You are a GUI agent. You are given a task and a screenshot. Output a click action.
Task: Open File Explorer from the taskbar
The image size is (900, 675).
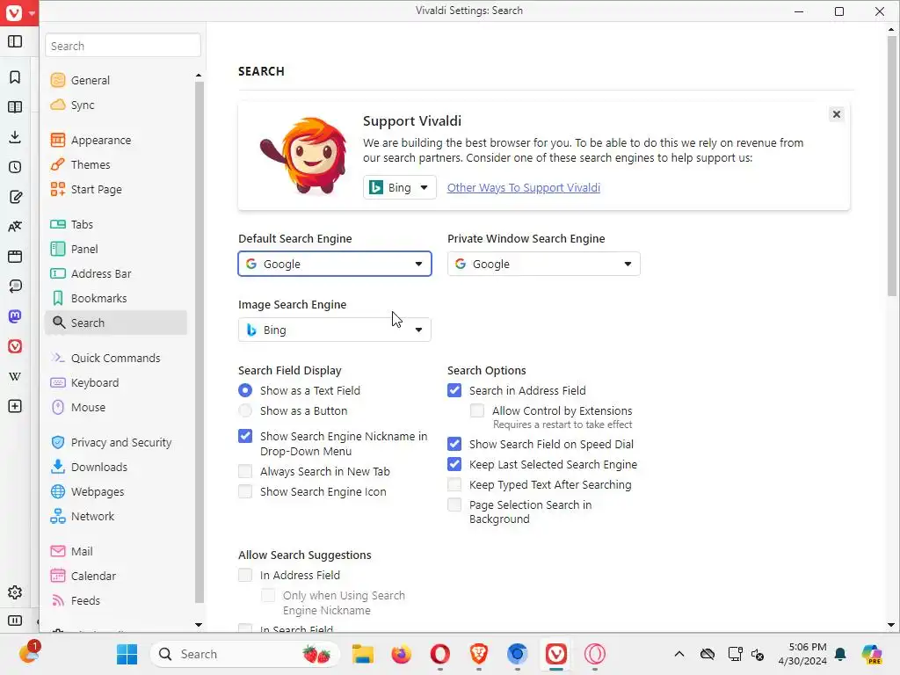pyautogui.click(x=363, y=654)
